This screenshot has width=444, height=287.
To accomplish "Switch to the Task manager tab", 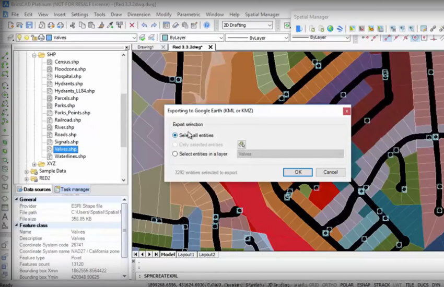I will point(72,189).
